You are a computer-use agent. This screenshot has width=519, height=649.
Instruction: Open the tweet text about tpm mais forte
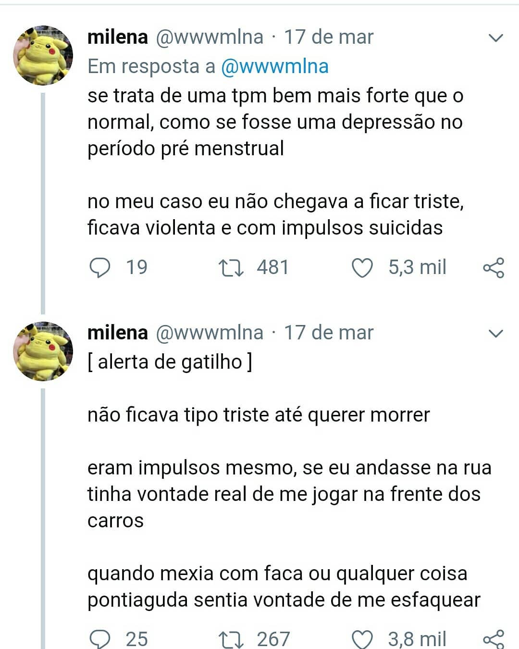click(275, 122)
